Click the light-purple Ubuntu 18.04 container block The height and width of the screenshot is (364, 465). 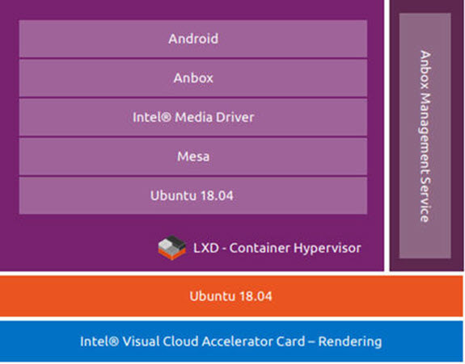click(193, 195)
